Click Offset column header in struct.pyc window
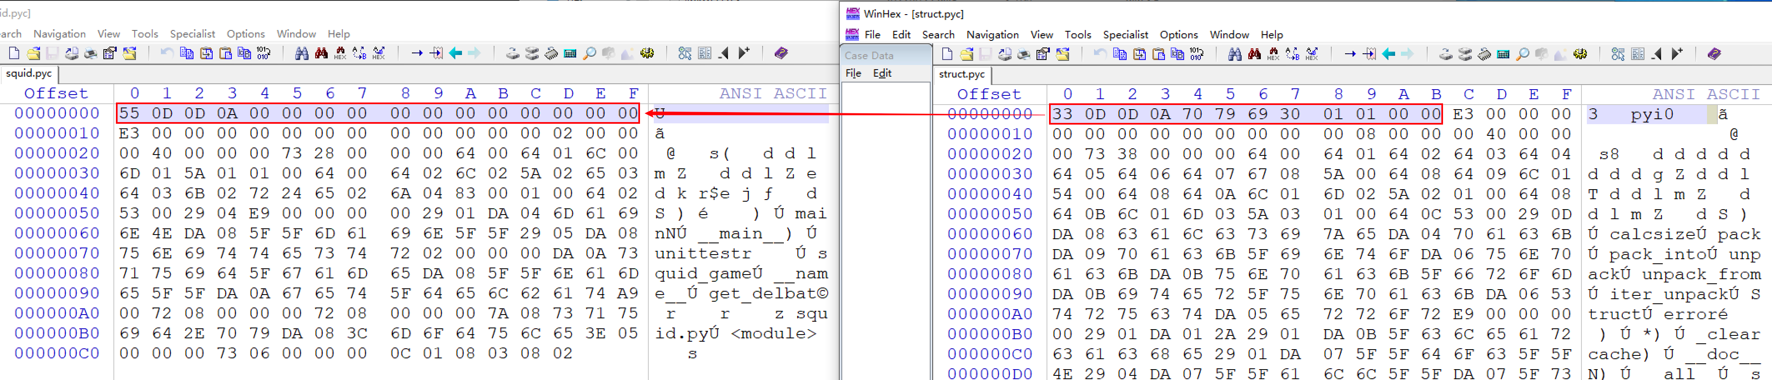1772x380 pixels. [989, 93]
